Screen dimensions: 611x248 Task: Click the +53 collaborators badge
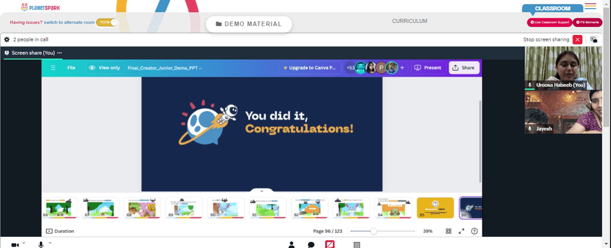[350, 68]
